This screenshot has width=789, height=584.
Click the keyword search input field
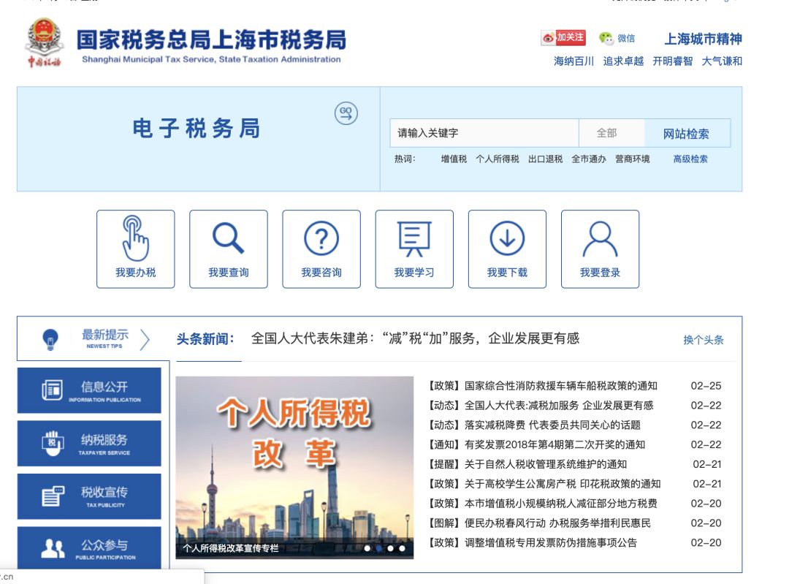click(482, 132)
